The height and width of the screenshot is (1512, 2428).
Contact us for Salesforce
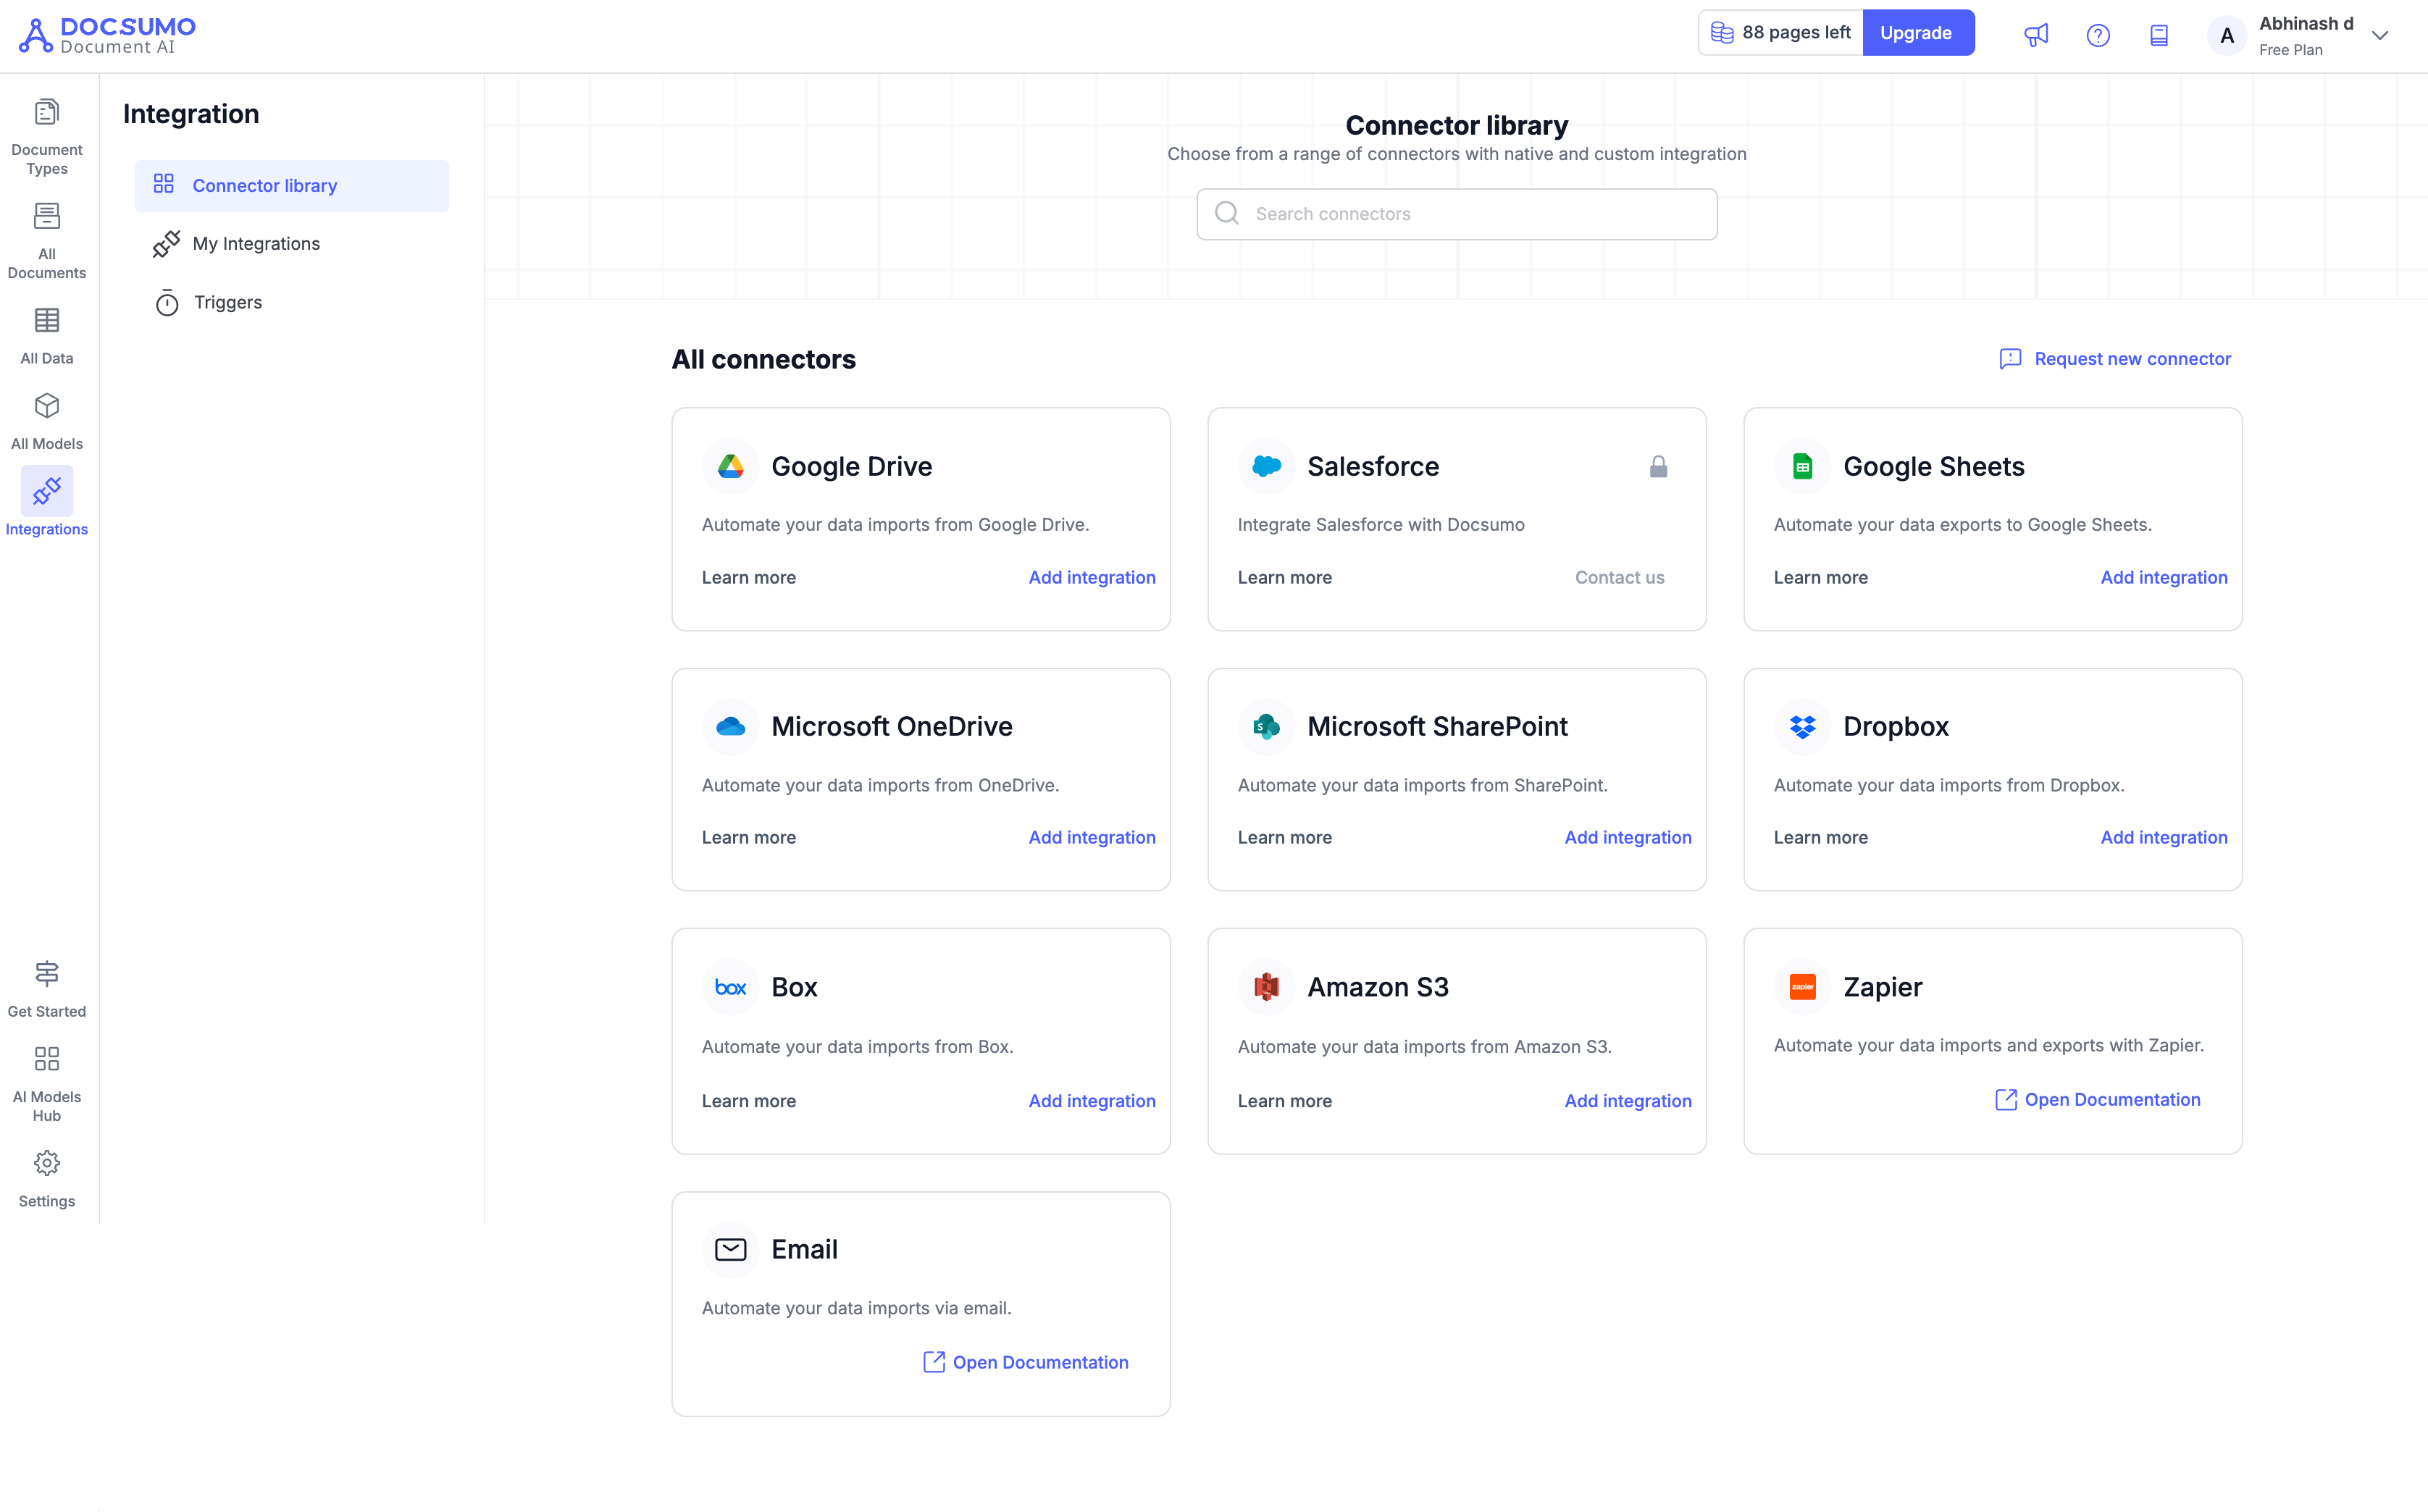[1619, 577]
